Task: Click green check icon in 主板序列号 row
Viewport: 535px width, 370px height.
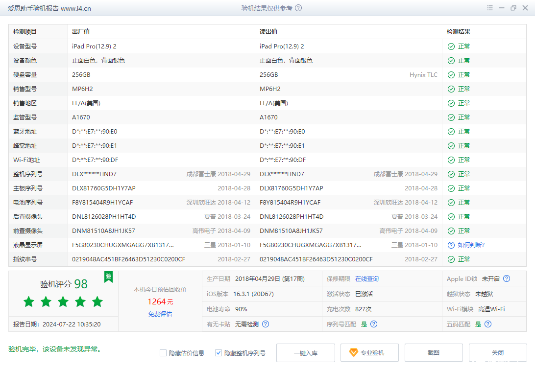Action: (x=451, y=188)
